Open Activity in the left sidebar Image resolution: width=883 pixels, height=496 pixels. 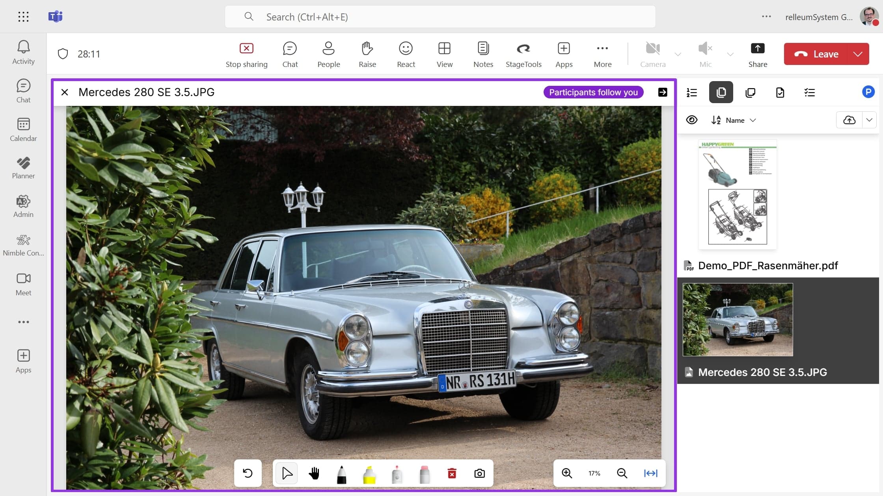coord(23,53)
